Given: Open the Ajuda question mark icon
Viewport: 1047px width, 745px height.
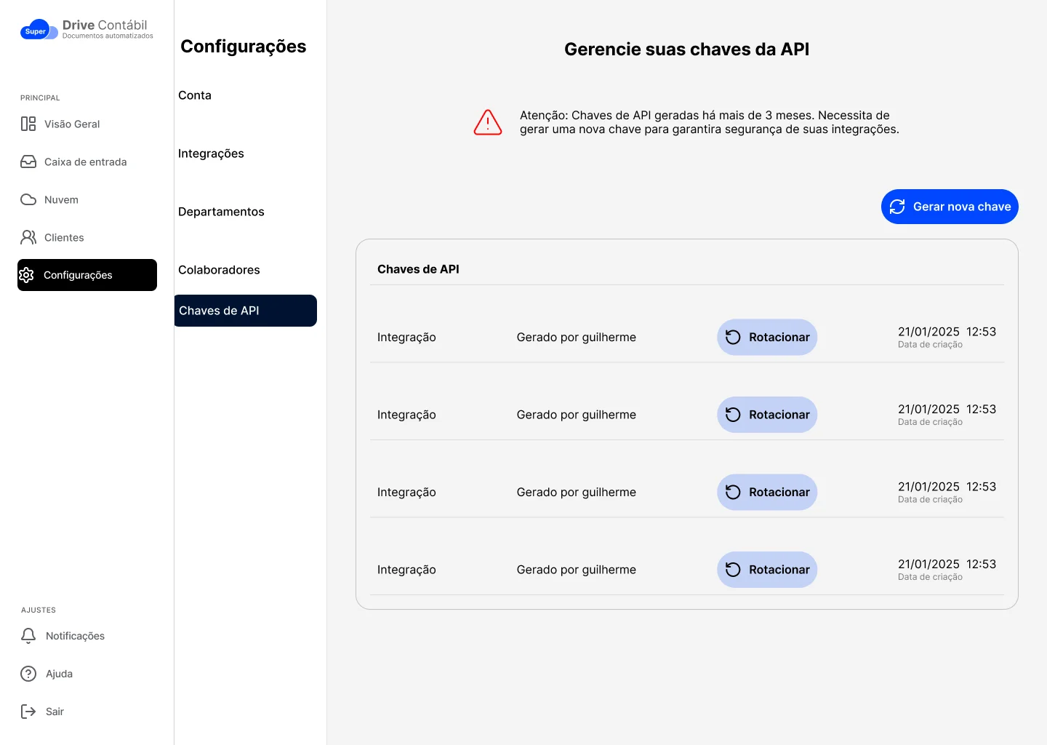Looking at the screenshot, I should [x=28, y=674].
